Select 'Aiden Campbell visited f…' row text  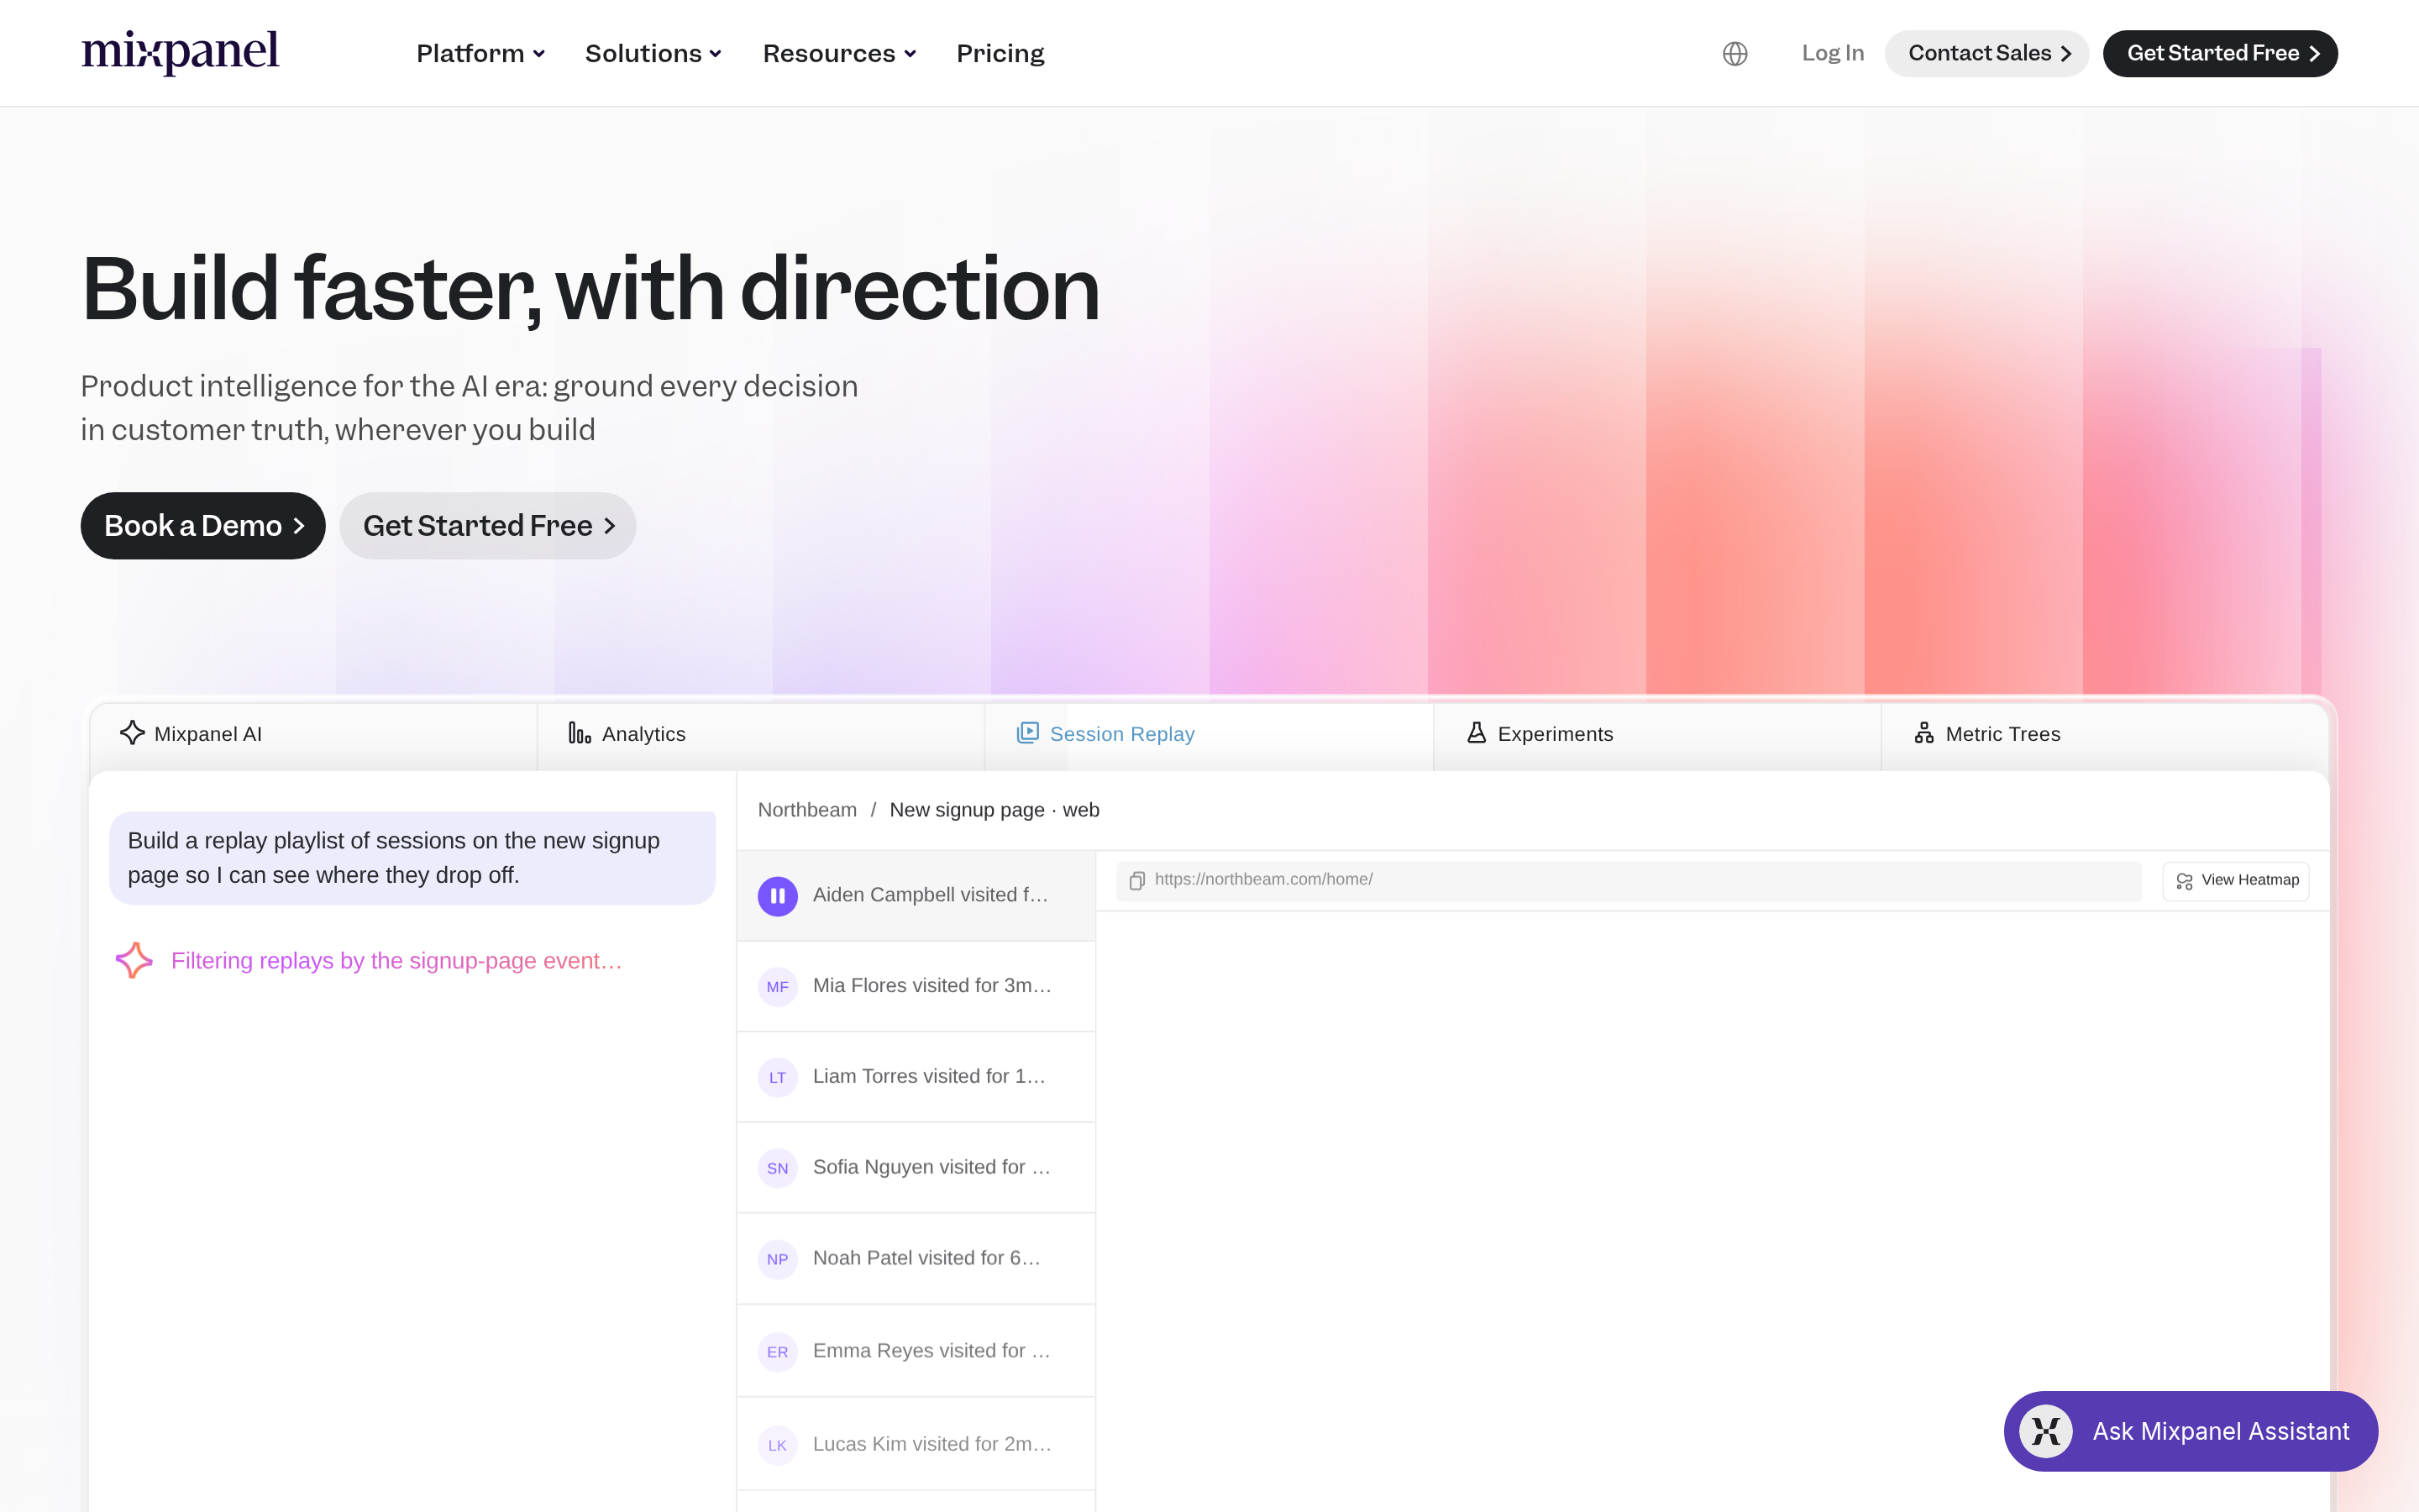pos(930,894)
